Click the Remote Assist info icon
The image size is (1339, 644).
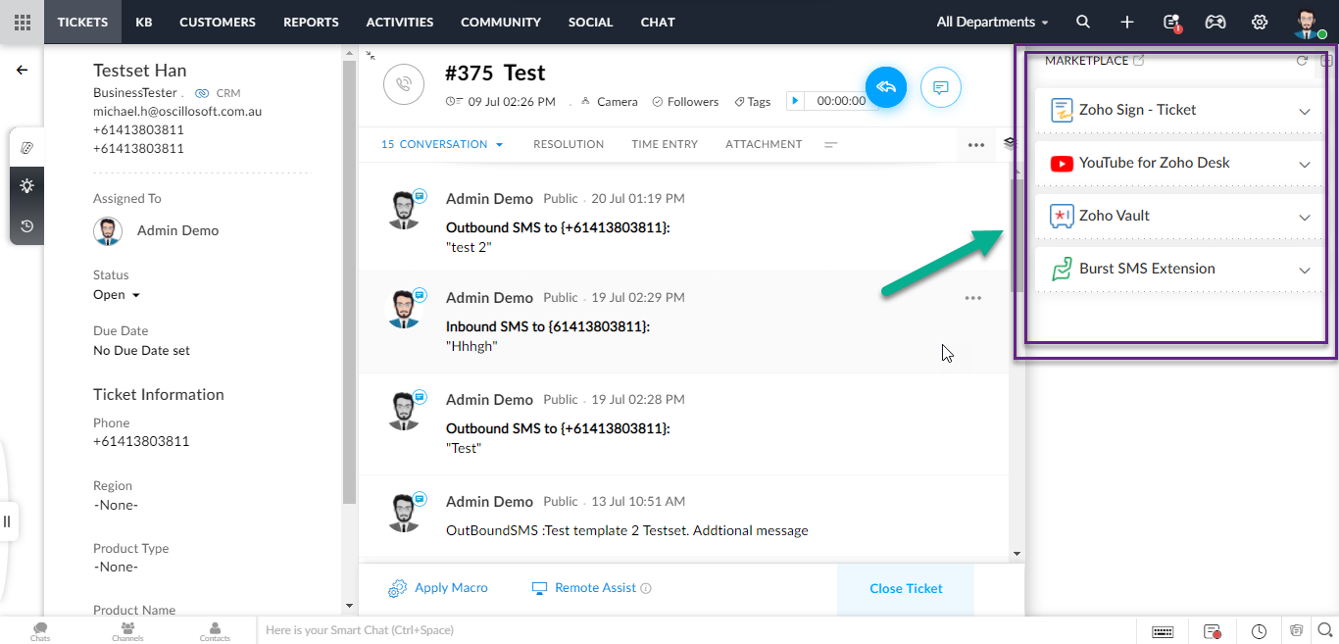(x=646, y=588)
